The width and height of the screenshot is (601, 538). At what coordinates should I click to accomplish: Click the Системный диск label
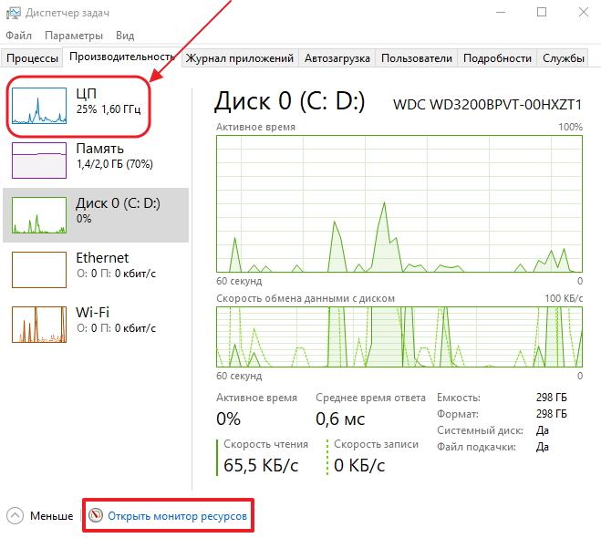pyautogui.click(x=481, y=430)
